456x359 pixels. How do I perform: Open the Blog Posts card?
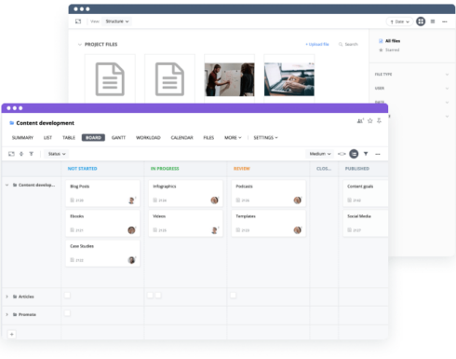pyautogui.click(x=102, y=193)
